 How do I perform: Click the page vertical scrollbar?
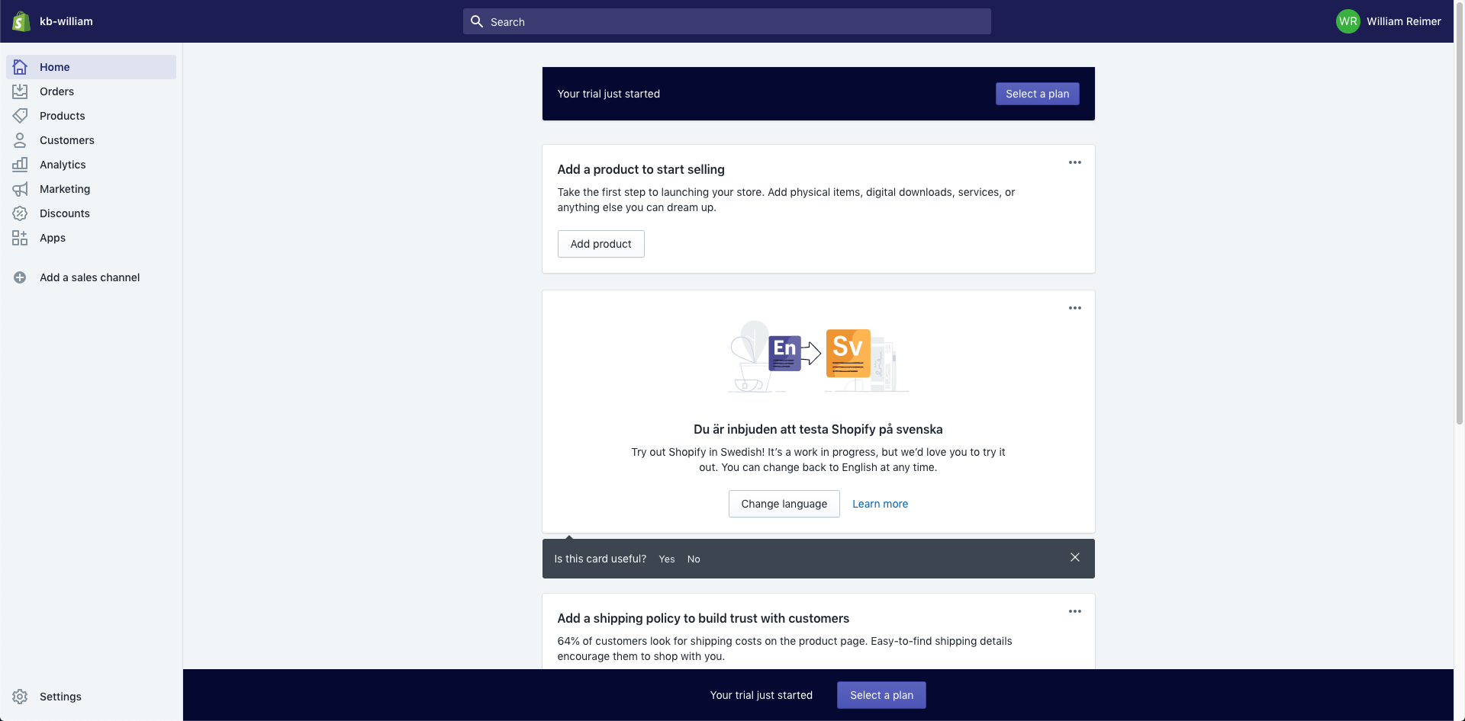coord(1459,213)
